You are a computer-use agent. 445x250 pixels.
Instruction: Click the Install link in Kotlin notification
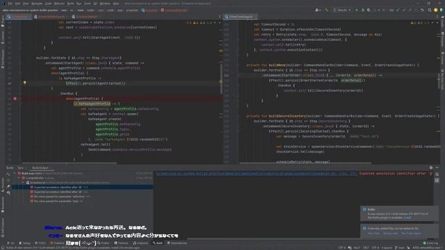[x=407, y=217]
